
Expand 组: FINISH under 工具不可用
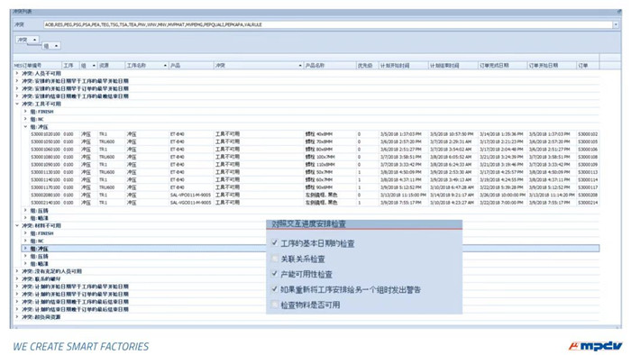25,112
